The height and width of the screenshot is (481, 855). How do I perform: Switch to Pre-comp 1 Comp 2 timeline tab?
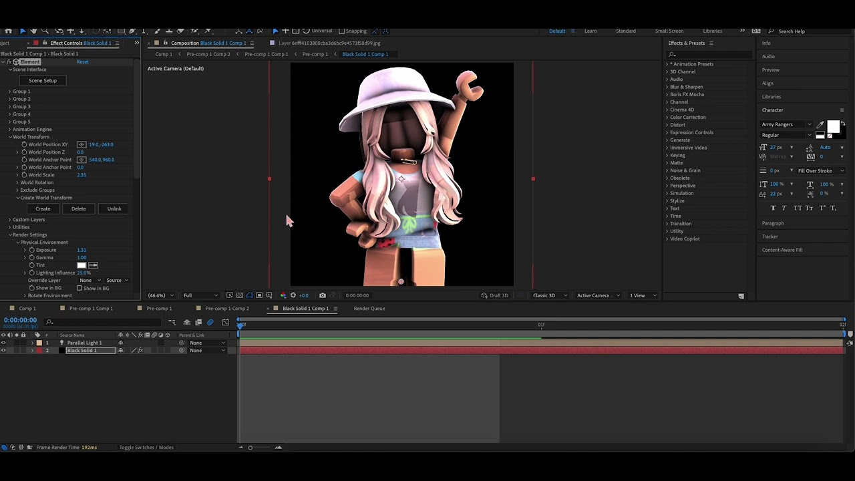point(227,309)
